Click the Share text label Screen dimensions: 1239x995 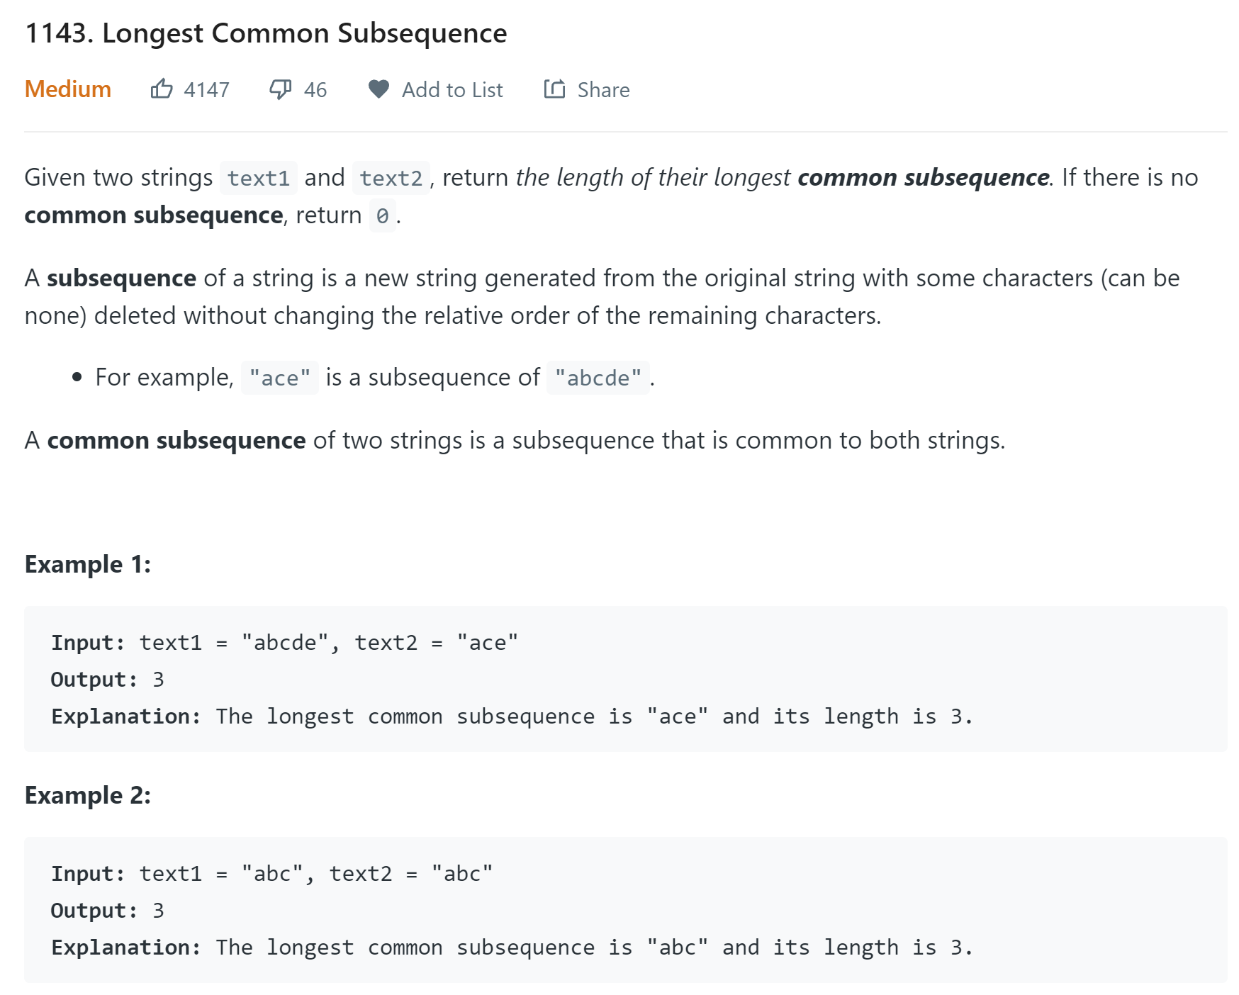coord(603,90)
